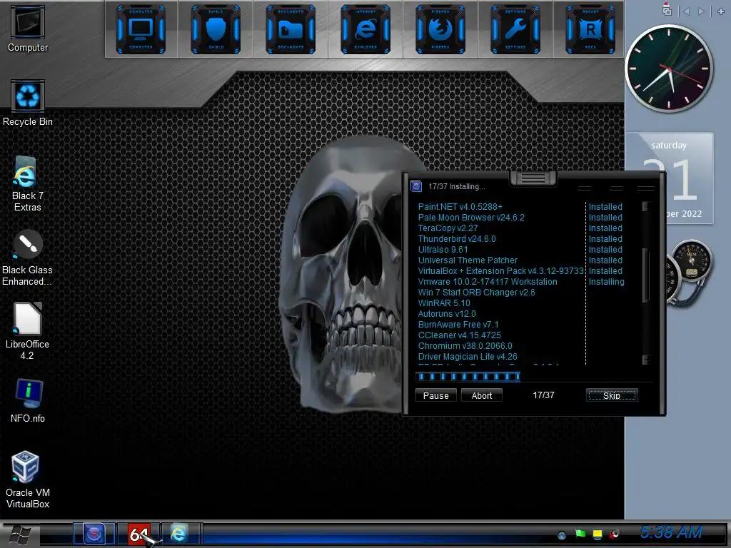Click the 17/37 counter beside Abort
Image resolution: width=731 pixels, height=548 pixels.
(x=543, y=395)
